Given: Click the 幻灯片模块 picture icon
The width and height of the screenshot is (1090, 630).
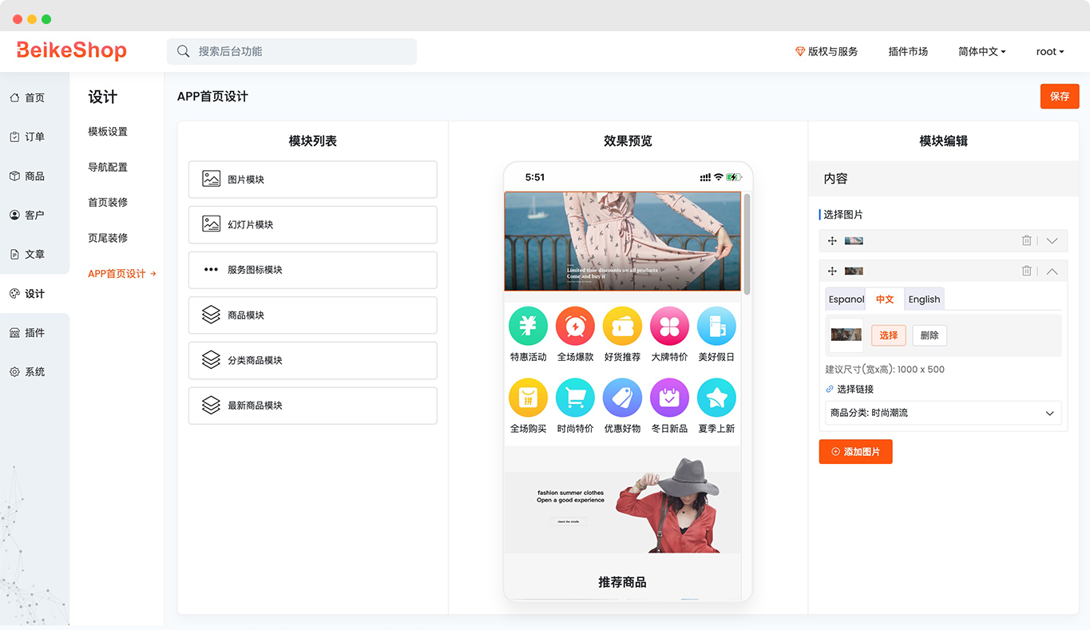Looking at the screenshot, I should click(211, 224).
